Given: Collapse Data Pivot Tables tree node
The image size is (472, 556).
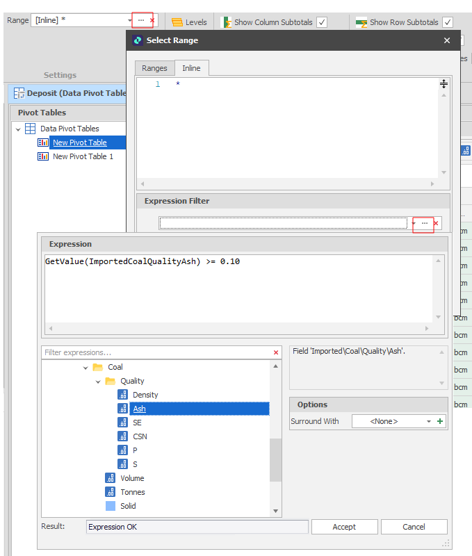Looking at the screenshot, I should 18,129.
